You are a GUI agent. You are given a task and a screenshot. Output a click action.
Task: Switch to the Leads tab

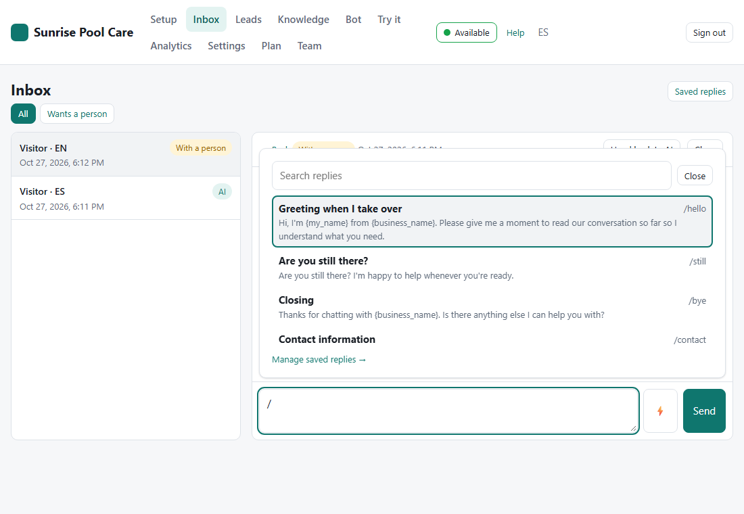(x=249, y=20)
